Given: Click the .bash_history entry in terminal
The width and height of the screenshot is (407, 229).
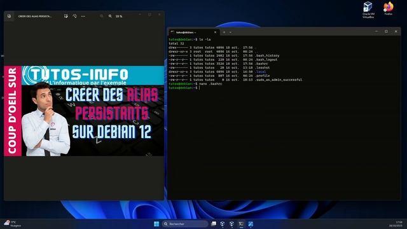Looking at the screenshot, I should pos(267,55).
